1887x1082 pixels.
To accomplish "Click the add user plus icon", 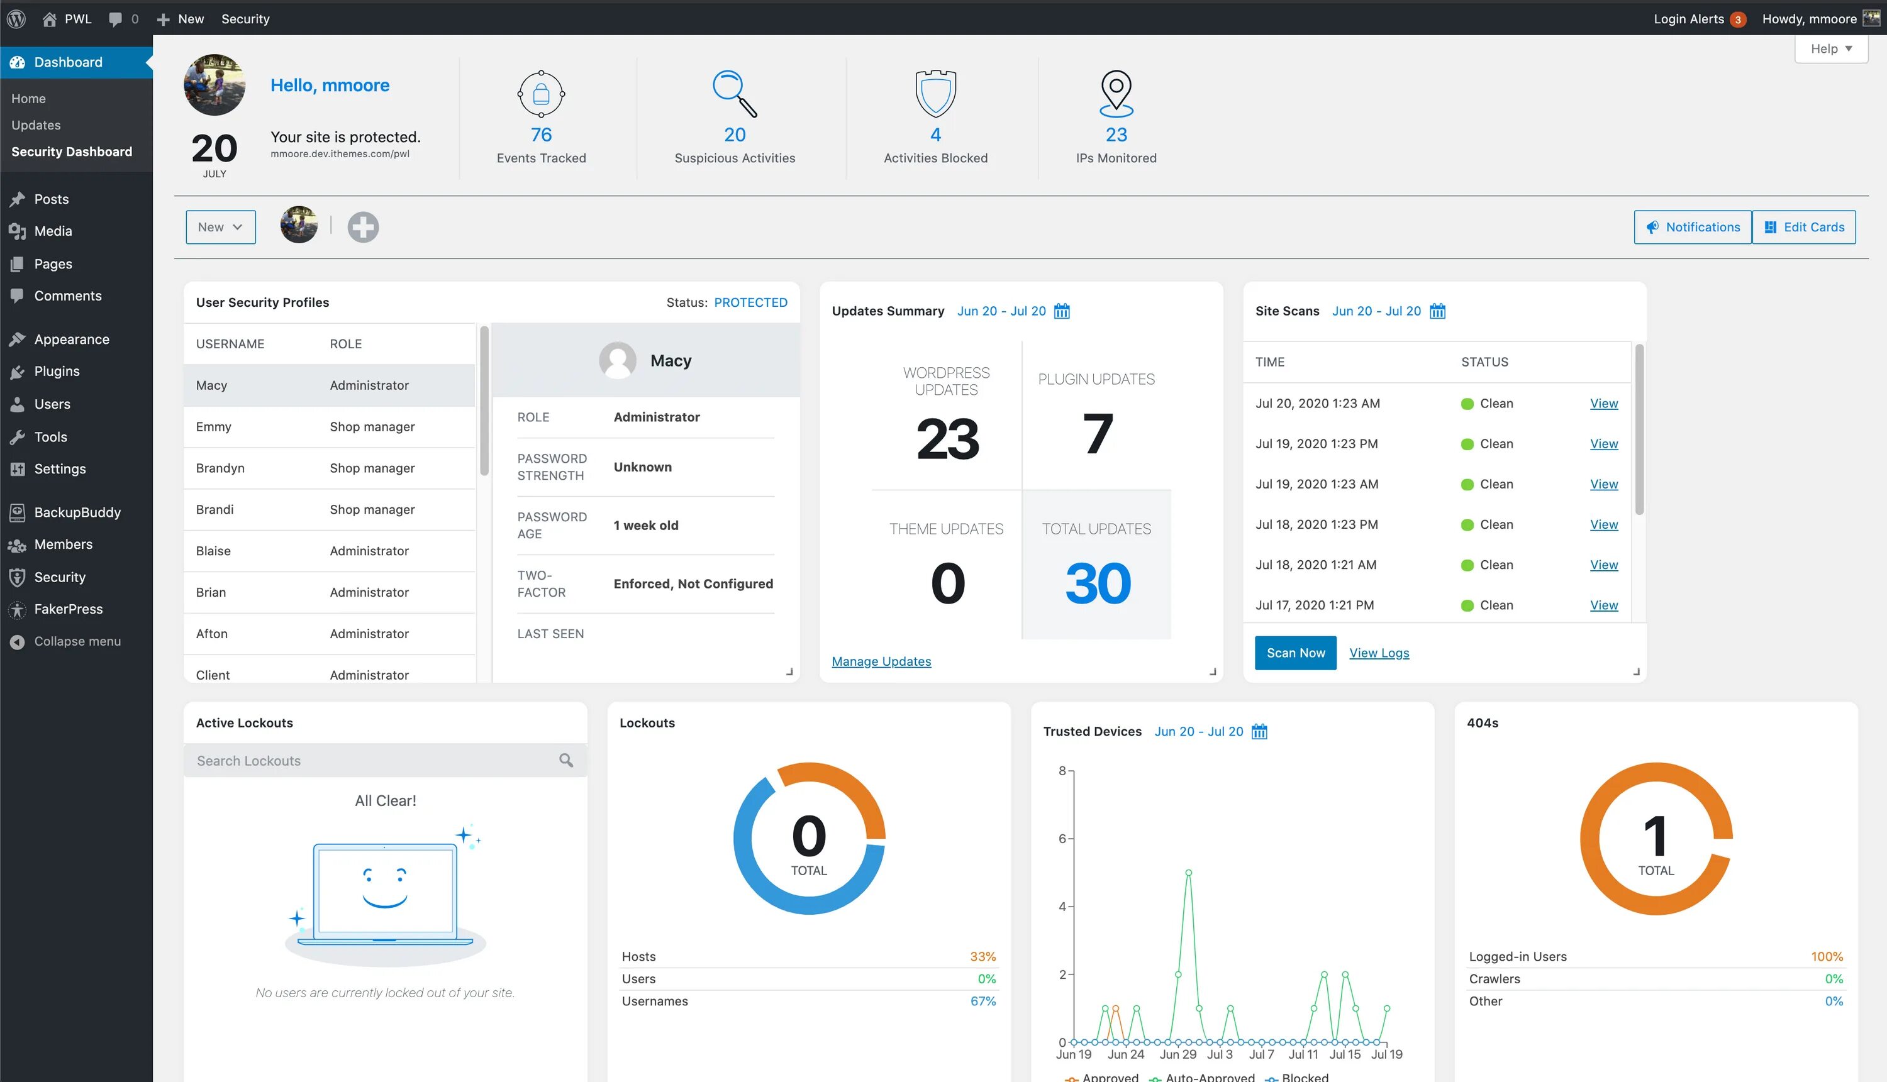I will (x=363, y=228).
